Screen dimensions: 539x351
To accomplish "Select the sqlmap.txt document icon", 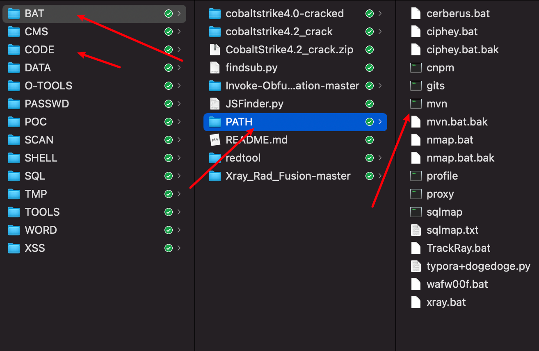I will (416, 230).
